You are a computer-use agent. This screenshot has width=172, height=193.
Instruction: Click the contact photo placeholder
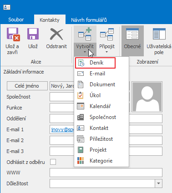(147, 97)
